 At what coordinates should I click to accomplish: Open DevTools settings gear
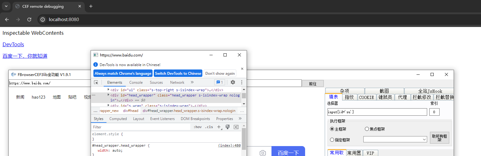(x=233, y=82)
